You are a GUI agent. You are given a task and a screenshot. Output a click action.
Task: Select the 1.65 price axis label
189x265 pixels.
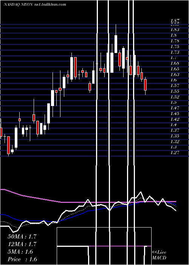175,69
